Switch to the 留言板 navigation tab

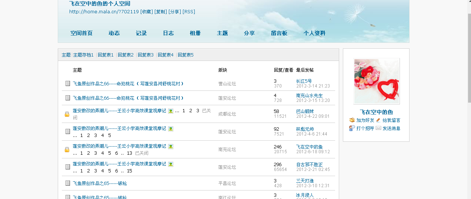coord(279,33)
